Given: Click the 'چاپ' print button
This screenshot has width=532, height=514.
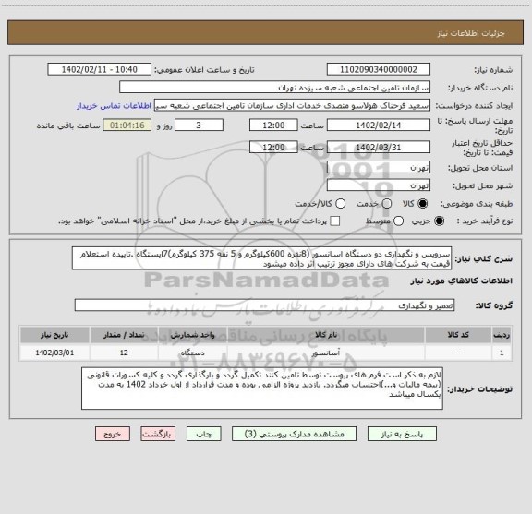Looking at the screenshot, I should click(203, 434).
